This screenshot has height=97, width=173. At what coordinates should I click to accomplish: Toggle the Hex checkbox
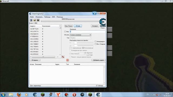(65, 32)
